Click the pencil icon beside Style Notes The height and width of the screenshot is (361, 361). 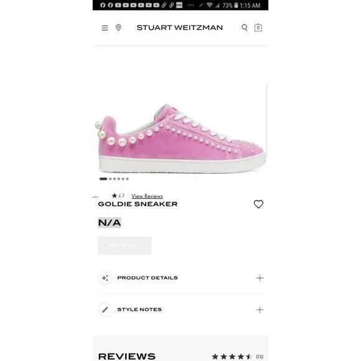pyautogui.click(x=105, y=310)
